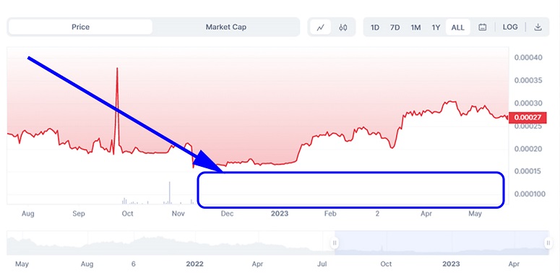
Task: Click the 2022 label in overview timeline
Action: point(194,264)
